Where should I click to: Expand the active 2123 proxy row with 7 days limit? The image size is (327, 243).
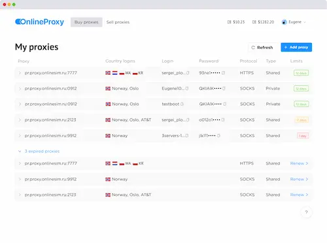click(20, 120)
